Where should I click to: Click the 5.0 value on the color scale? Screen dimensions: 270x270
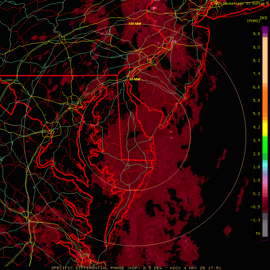click(256, 114)
